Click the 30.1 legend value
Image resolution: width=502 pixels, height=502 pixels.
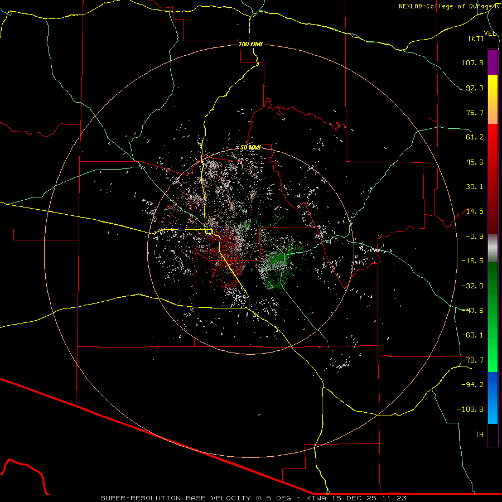pyautogui.click(x=475, y=187)
